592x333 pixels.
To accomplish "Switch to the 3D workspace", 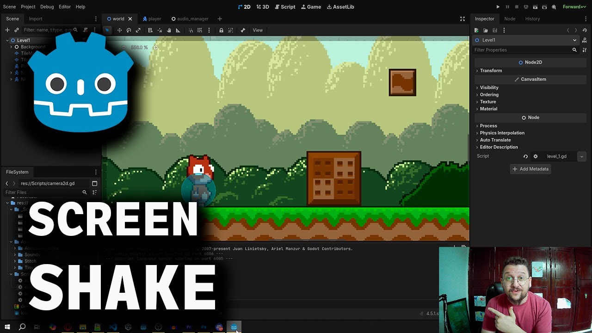I will (263, 7).
